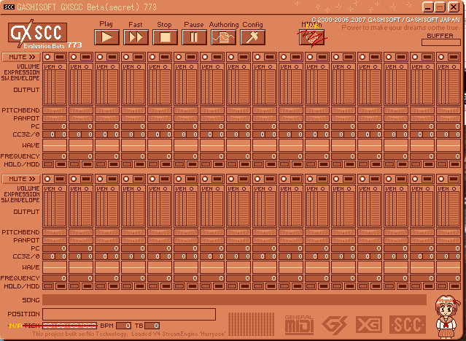Stop the song with the Stop button
Viewport: 466px width, 341px height.
(165, 37)
